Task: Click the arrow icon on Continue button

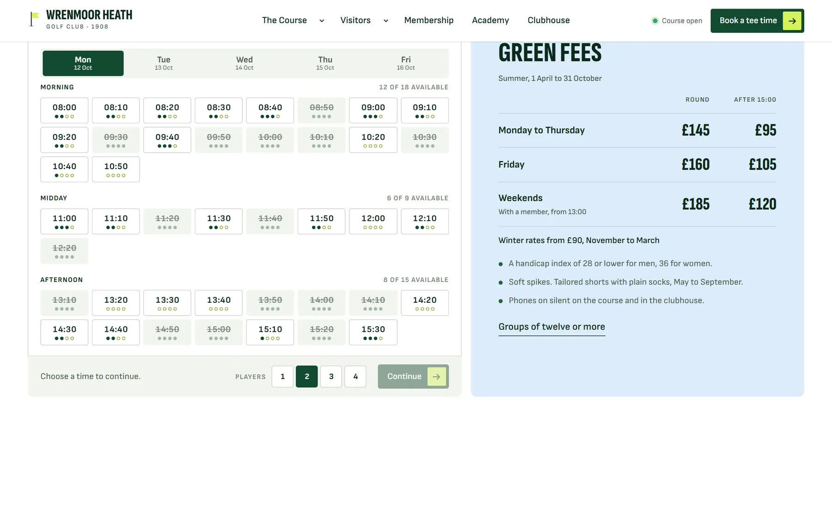Action: (436, 377)
